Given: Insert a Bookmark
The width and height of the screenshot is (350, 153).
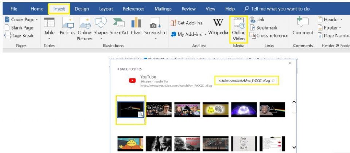Looking at the screenshot, I should tap(264, 28).
